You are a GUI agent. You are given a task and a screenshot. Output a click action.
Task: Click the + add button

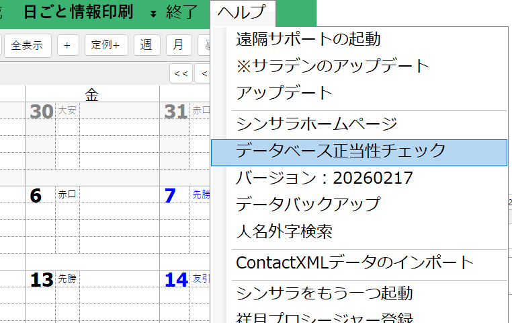(x=67, y=45)
